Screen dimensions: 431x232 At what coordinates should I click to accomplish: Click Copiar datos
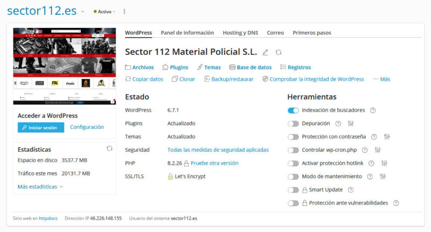point(144,79)
